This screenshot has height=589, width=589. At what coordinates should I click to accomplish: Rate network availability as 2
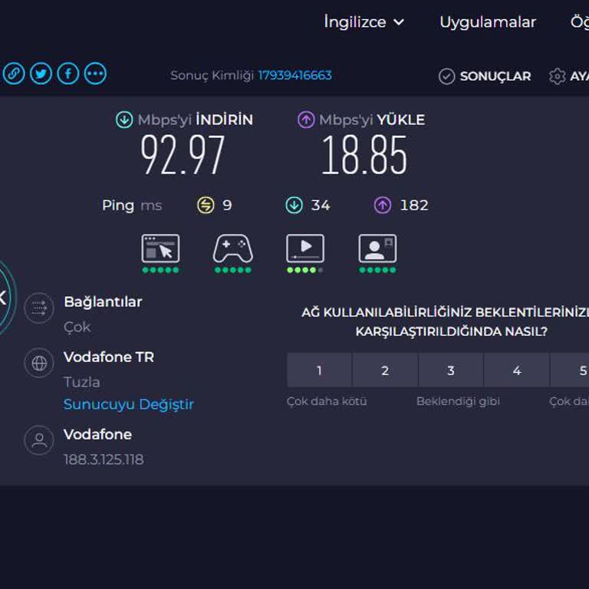click(x=385, y=370)
